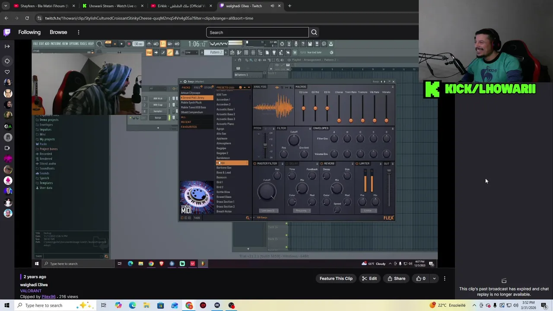The width and height of the screenshot is (553, 311).
Task: Select General Midi Library pack in FLEX
Action: pos(197,98)
